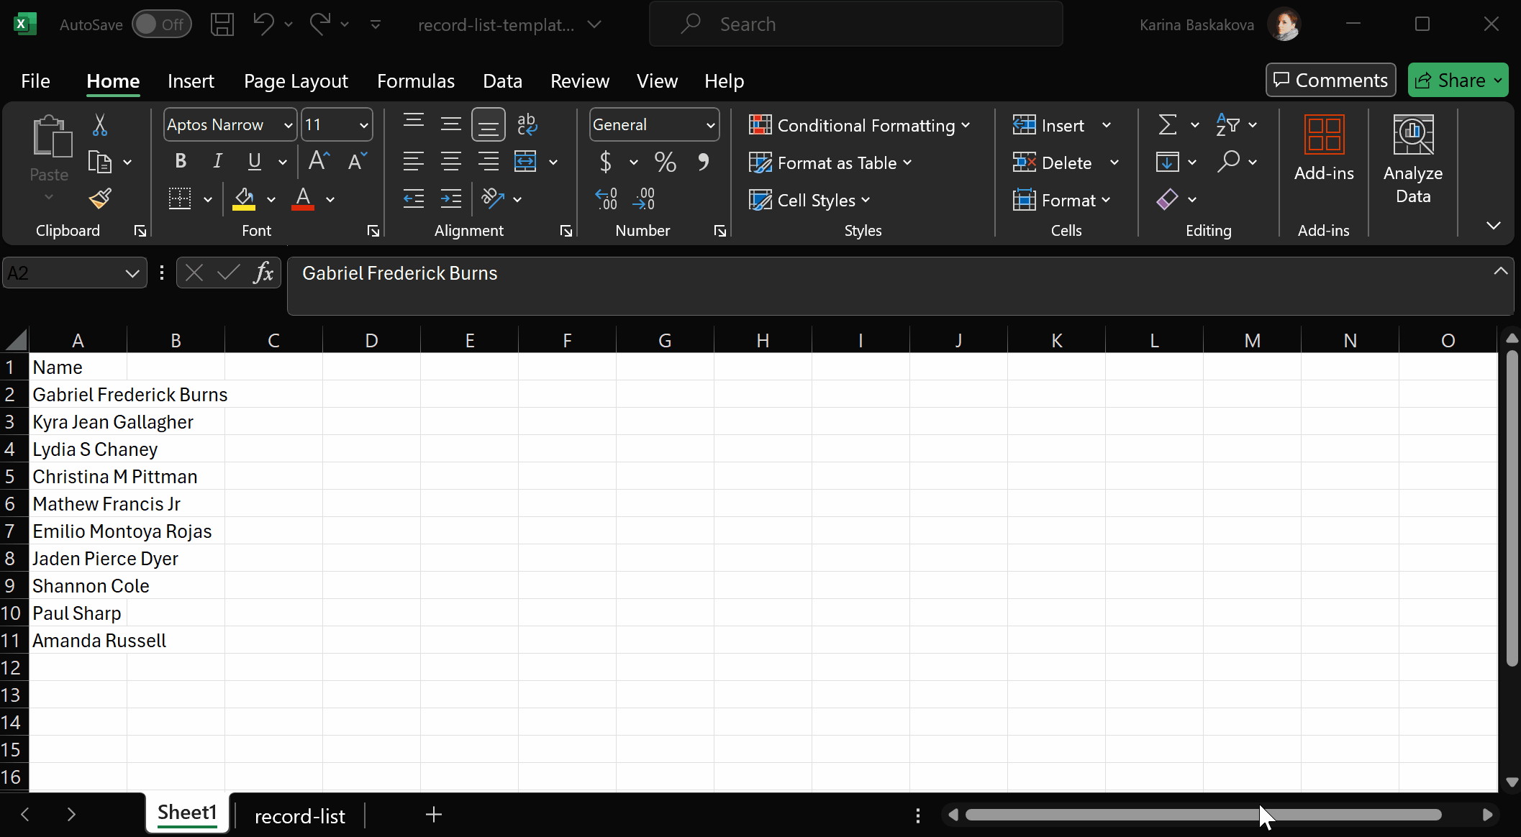Viewport: 1521px width, 837px height.
Task: Expand the General number format dropdown
Action: (x=710, y=125)
